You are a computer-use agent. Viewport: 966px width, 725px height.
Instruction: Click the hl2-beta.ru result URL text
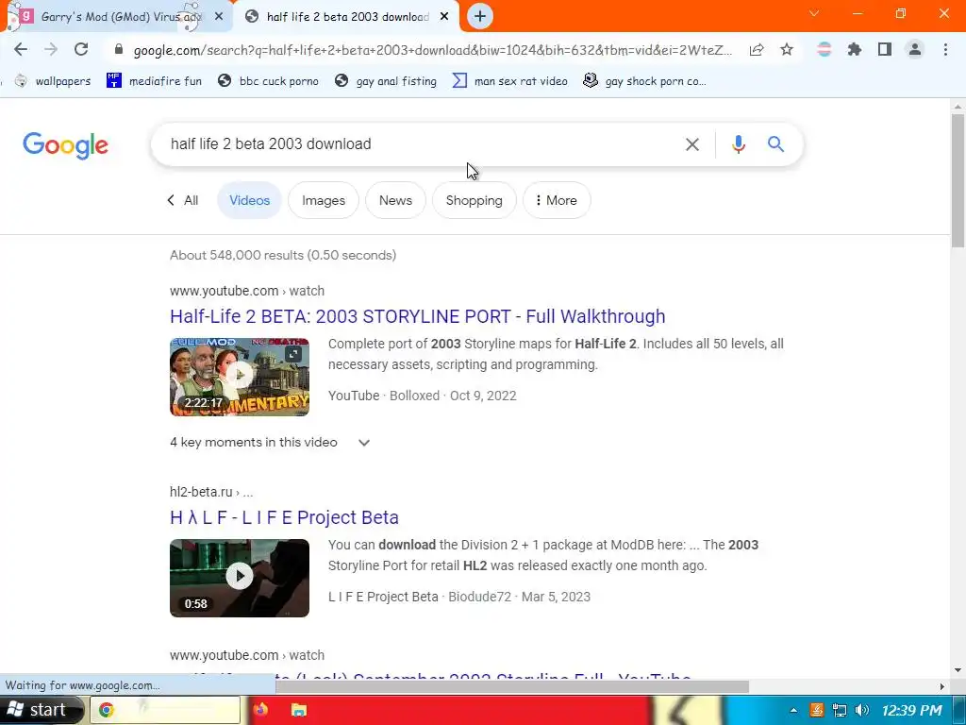click(x=211, y=492)
